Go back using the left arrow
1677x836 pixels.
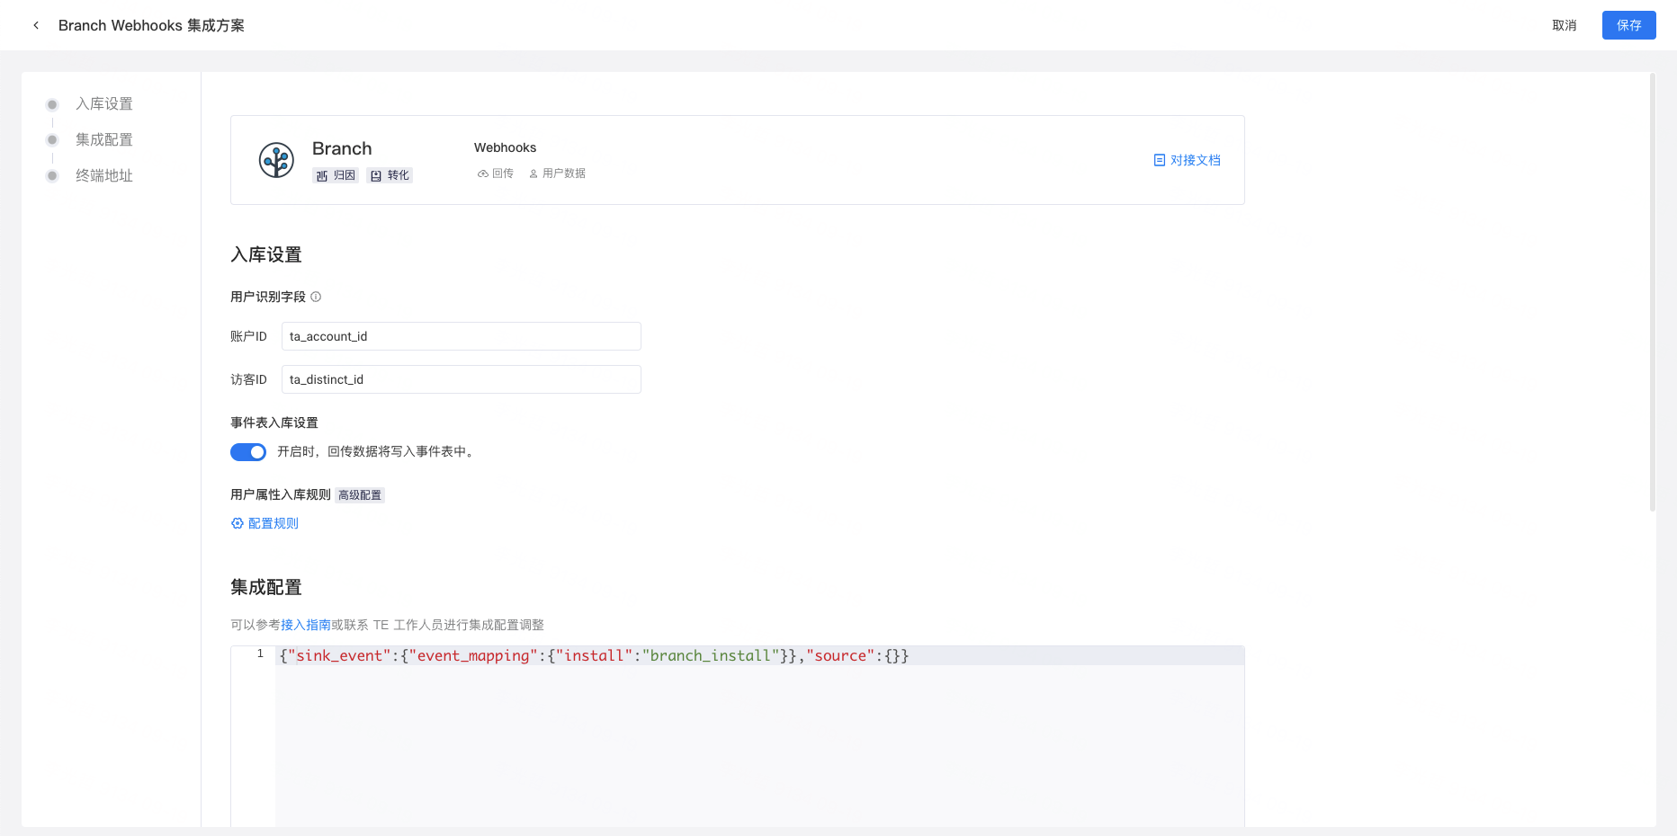[x=36, y=25]
